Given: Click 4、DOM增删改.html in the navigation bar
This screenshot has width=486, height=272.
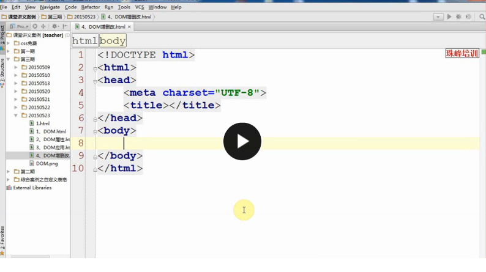Looking at the screenshot, I should (x=127, y=17).
